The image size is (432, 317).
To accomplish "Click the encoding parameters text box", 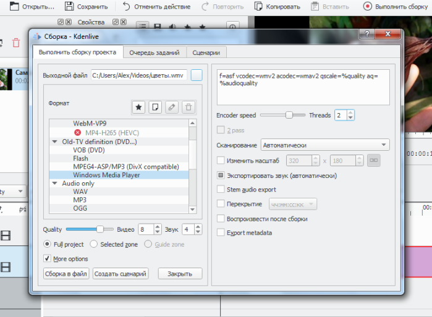I will coord(303,87).
